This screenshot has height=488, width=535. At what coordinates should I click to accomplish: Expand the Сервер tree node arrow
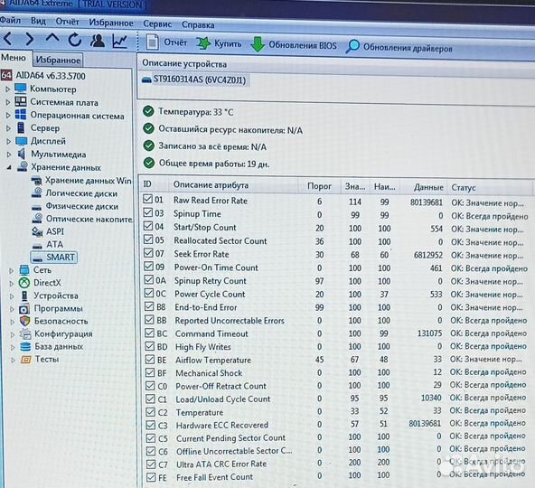coord(8,128)
